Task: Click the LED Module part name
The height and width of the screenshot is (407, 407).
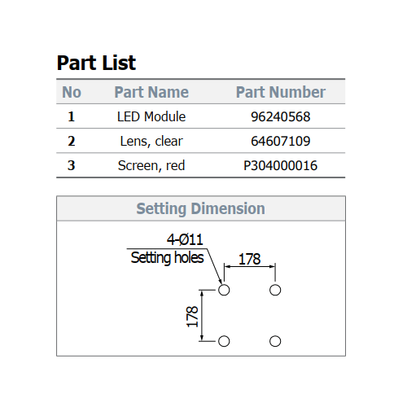Action: (x=151, y=116)
